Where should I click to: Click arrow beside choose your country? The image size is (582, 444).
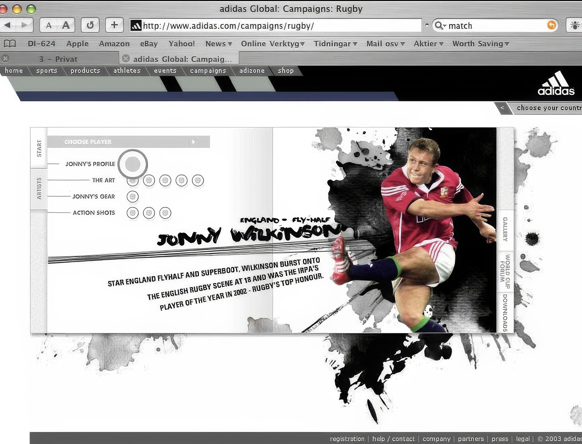tap(503, 108)
